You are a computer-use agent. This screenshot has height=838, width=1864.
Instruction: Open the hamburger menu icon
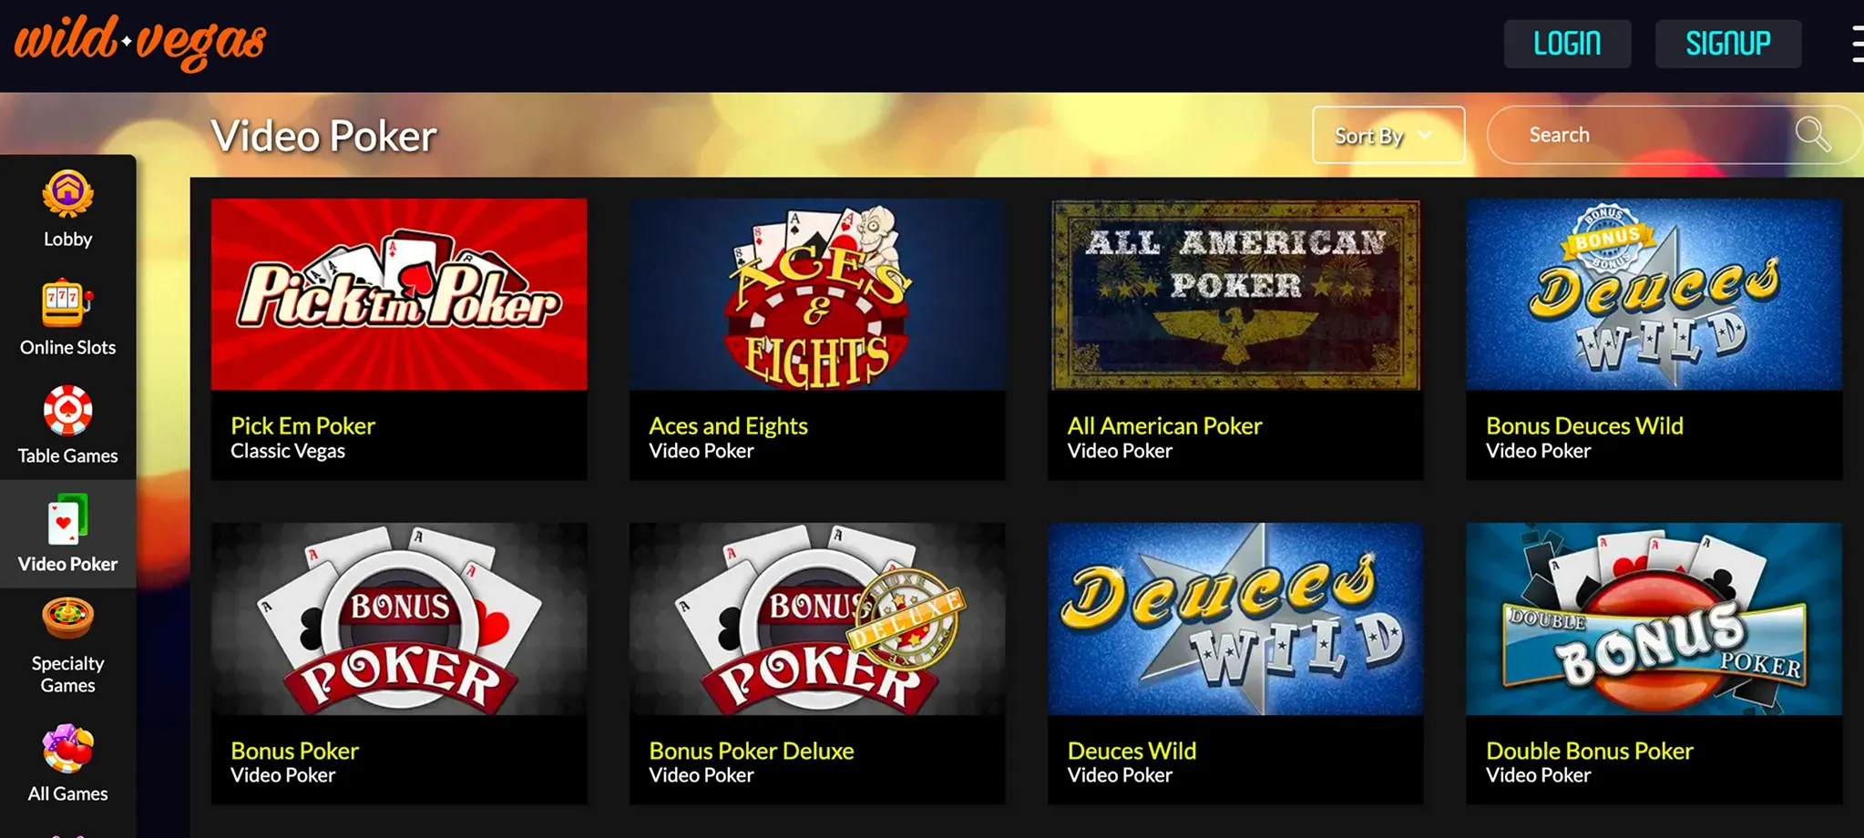coord(1858,44)
